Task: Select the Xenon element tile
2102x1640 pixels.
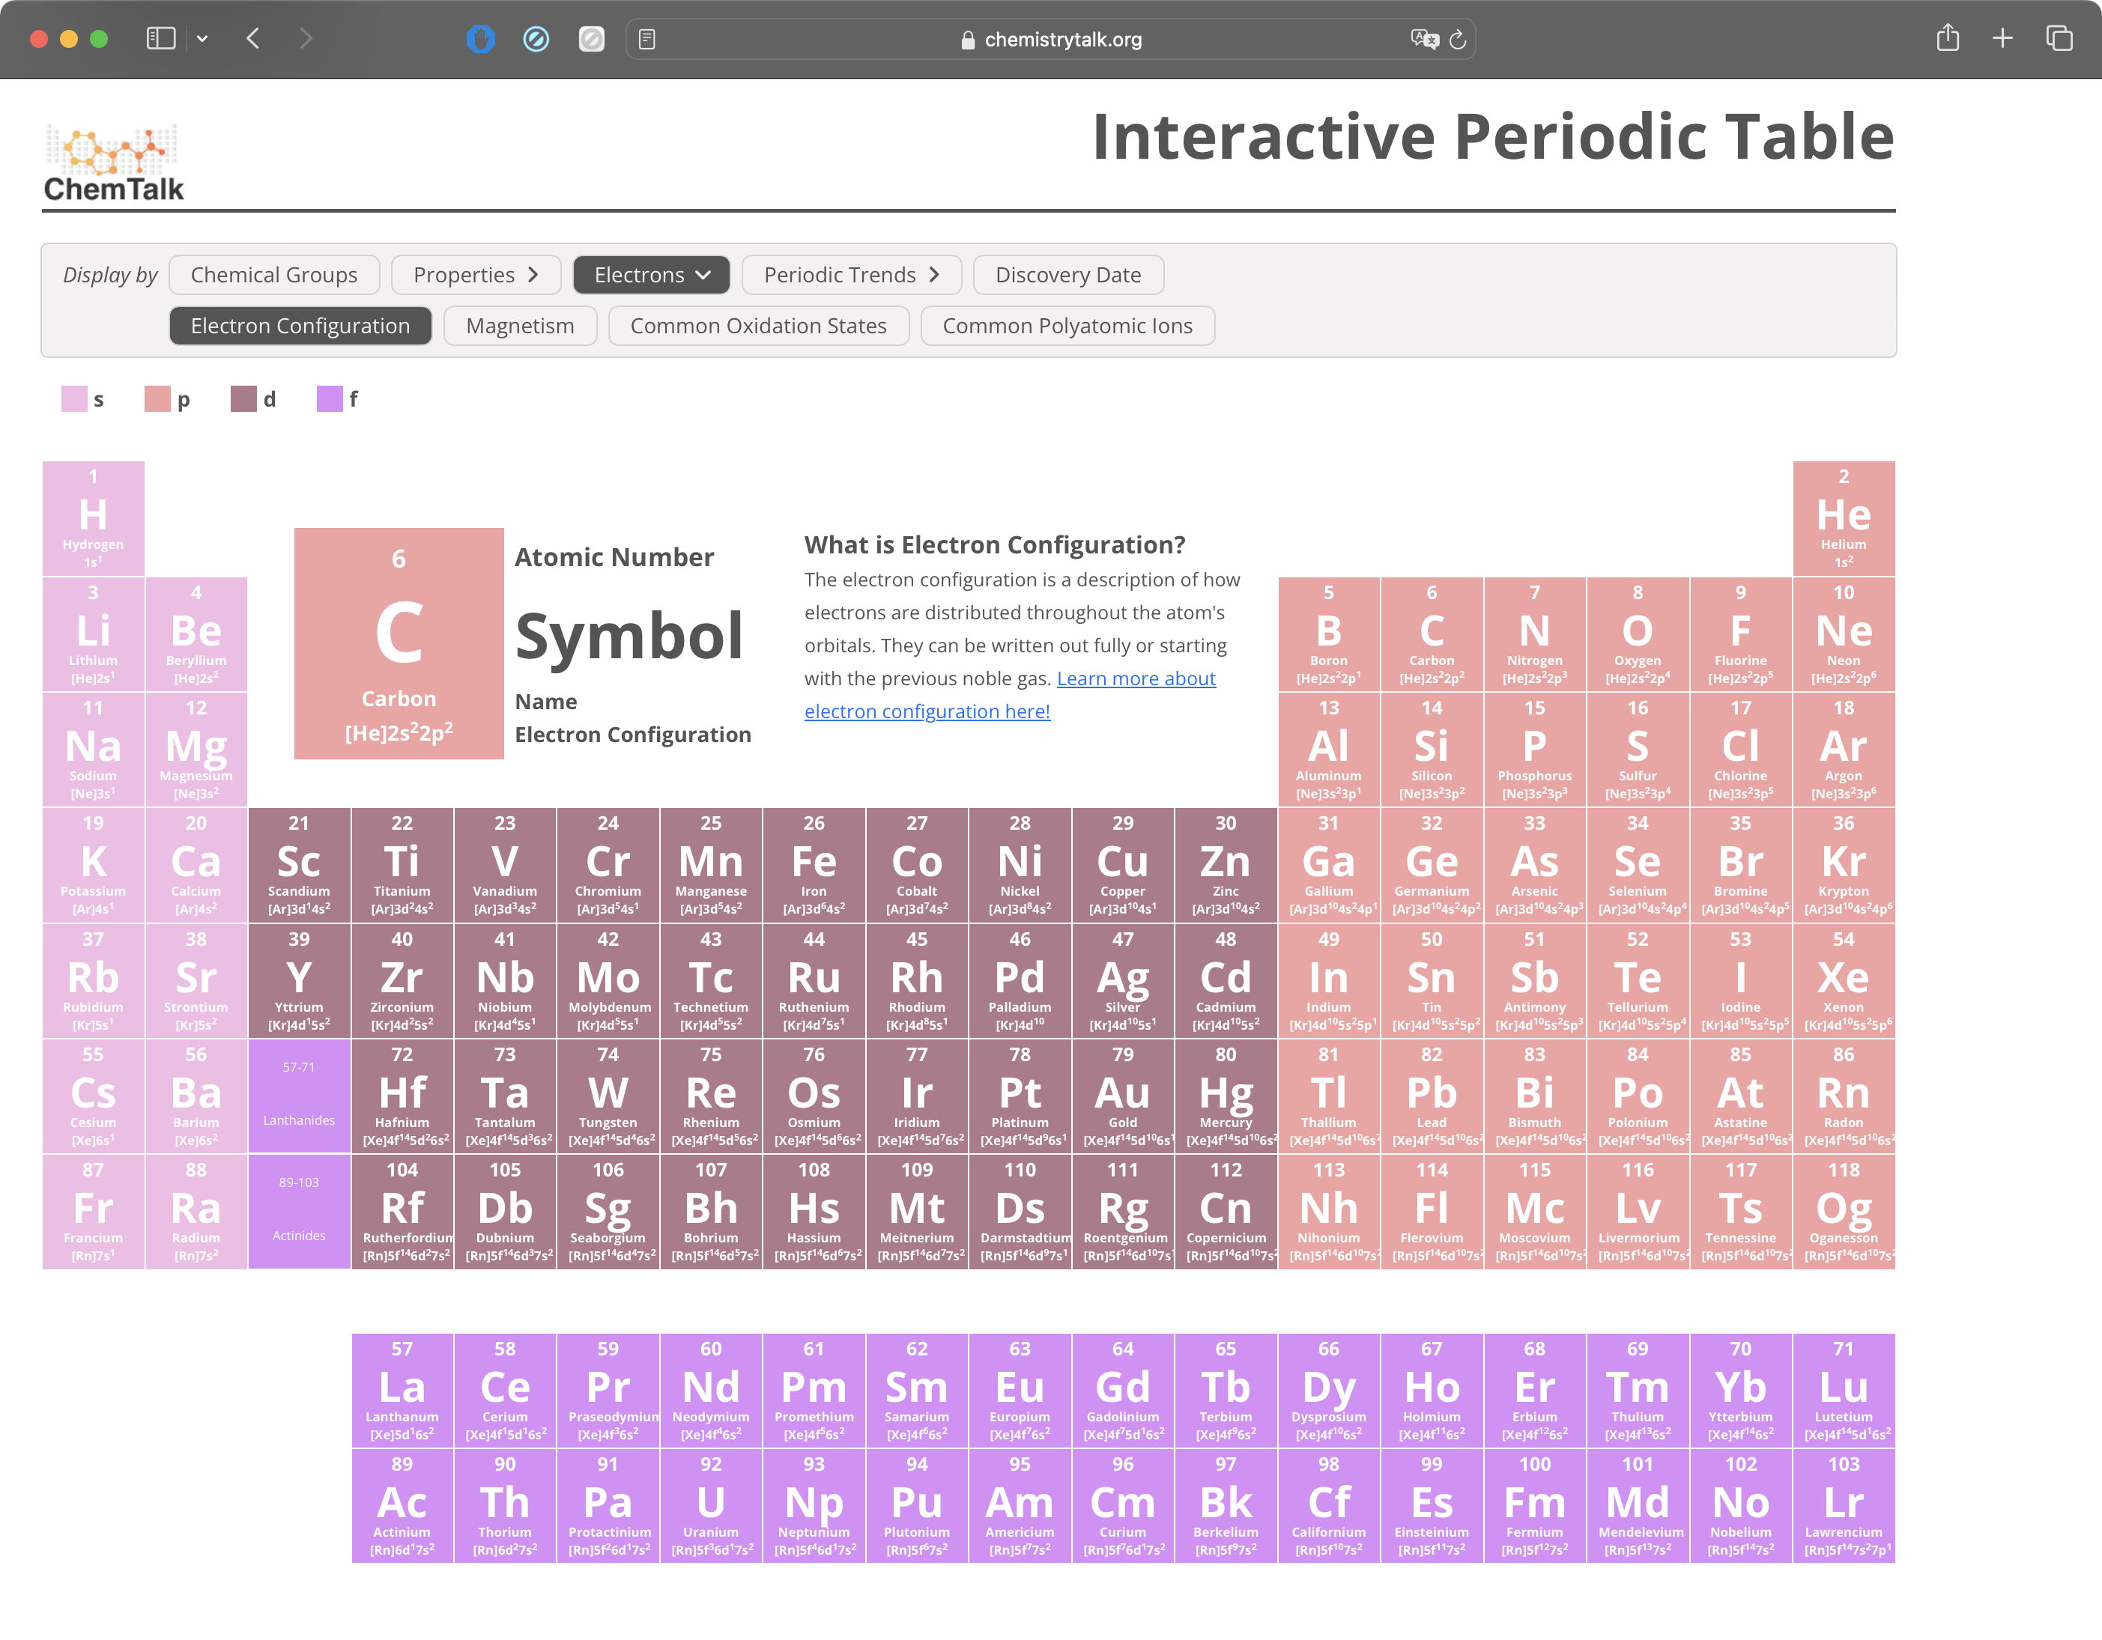Action: (x=1843, y=980)
